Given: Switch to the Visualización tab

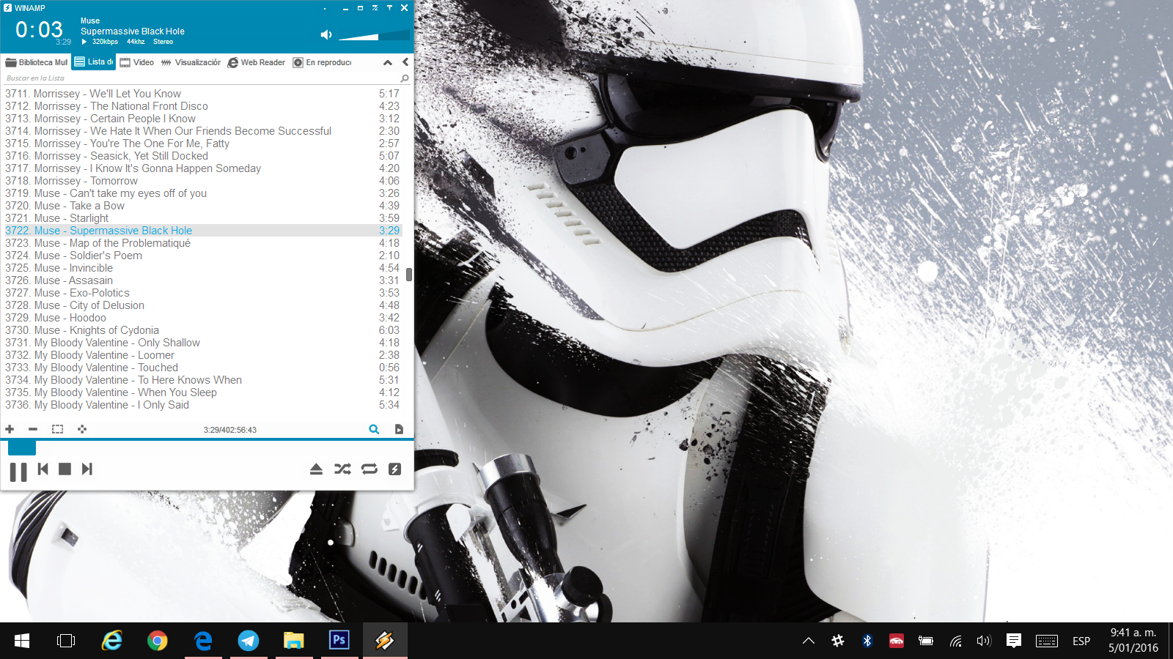Looking at the screenshot, I should [x=191, y=62].
